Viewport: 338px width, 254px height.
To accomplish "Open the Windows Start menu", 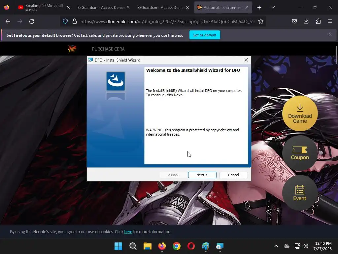I will coord(118,246).
